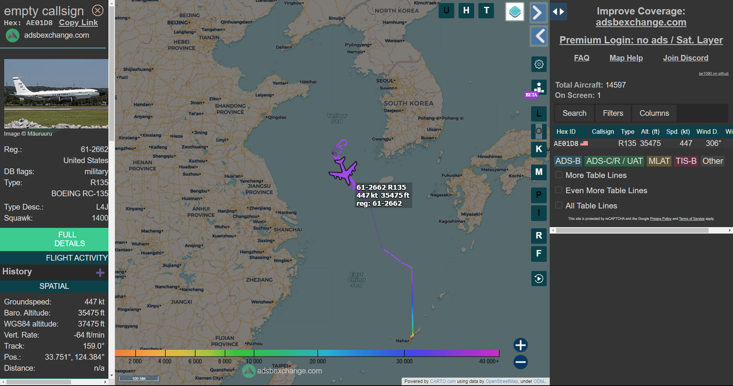Click the T map toggle button
Viewport: 733px width, 386px height.
[x=486, y=11]
